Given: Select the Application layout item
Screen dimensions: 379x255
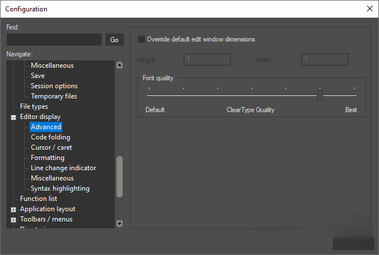Looking at the screenshot, I should 47,209.
